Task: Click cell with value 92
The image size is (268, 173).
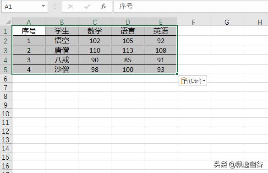Action: coord(161,41)
